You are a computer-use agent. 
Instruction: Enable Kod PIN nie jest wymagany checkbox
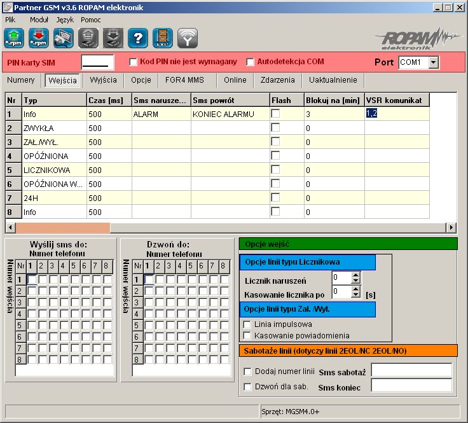(133, 62)
